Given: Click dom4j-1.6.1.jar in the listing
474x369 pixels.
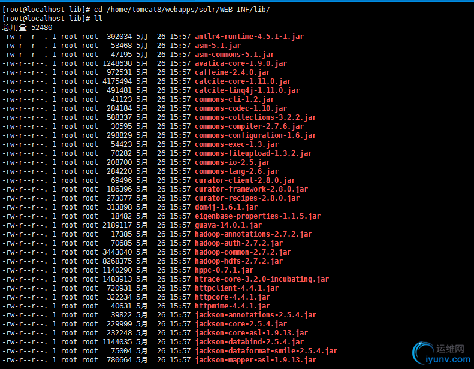Looking at the screenshot, I should point(226,207).
